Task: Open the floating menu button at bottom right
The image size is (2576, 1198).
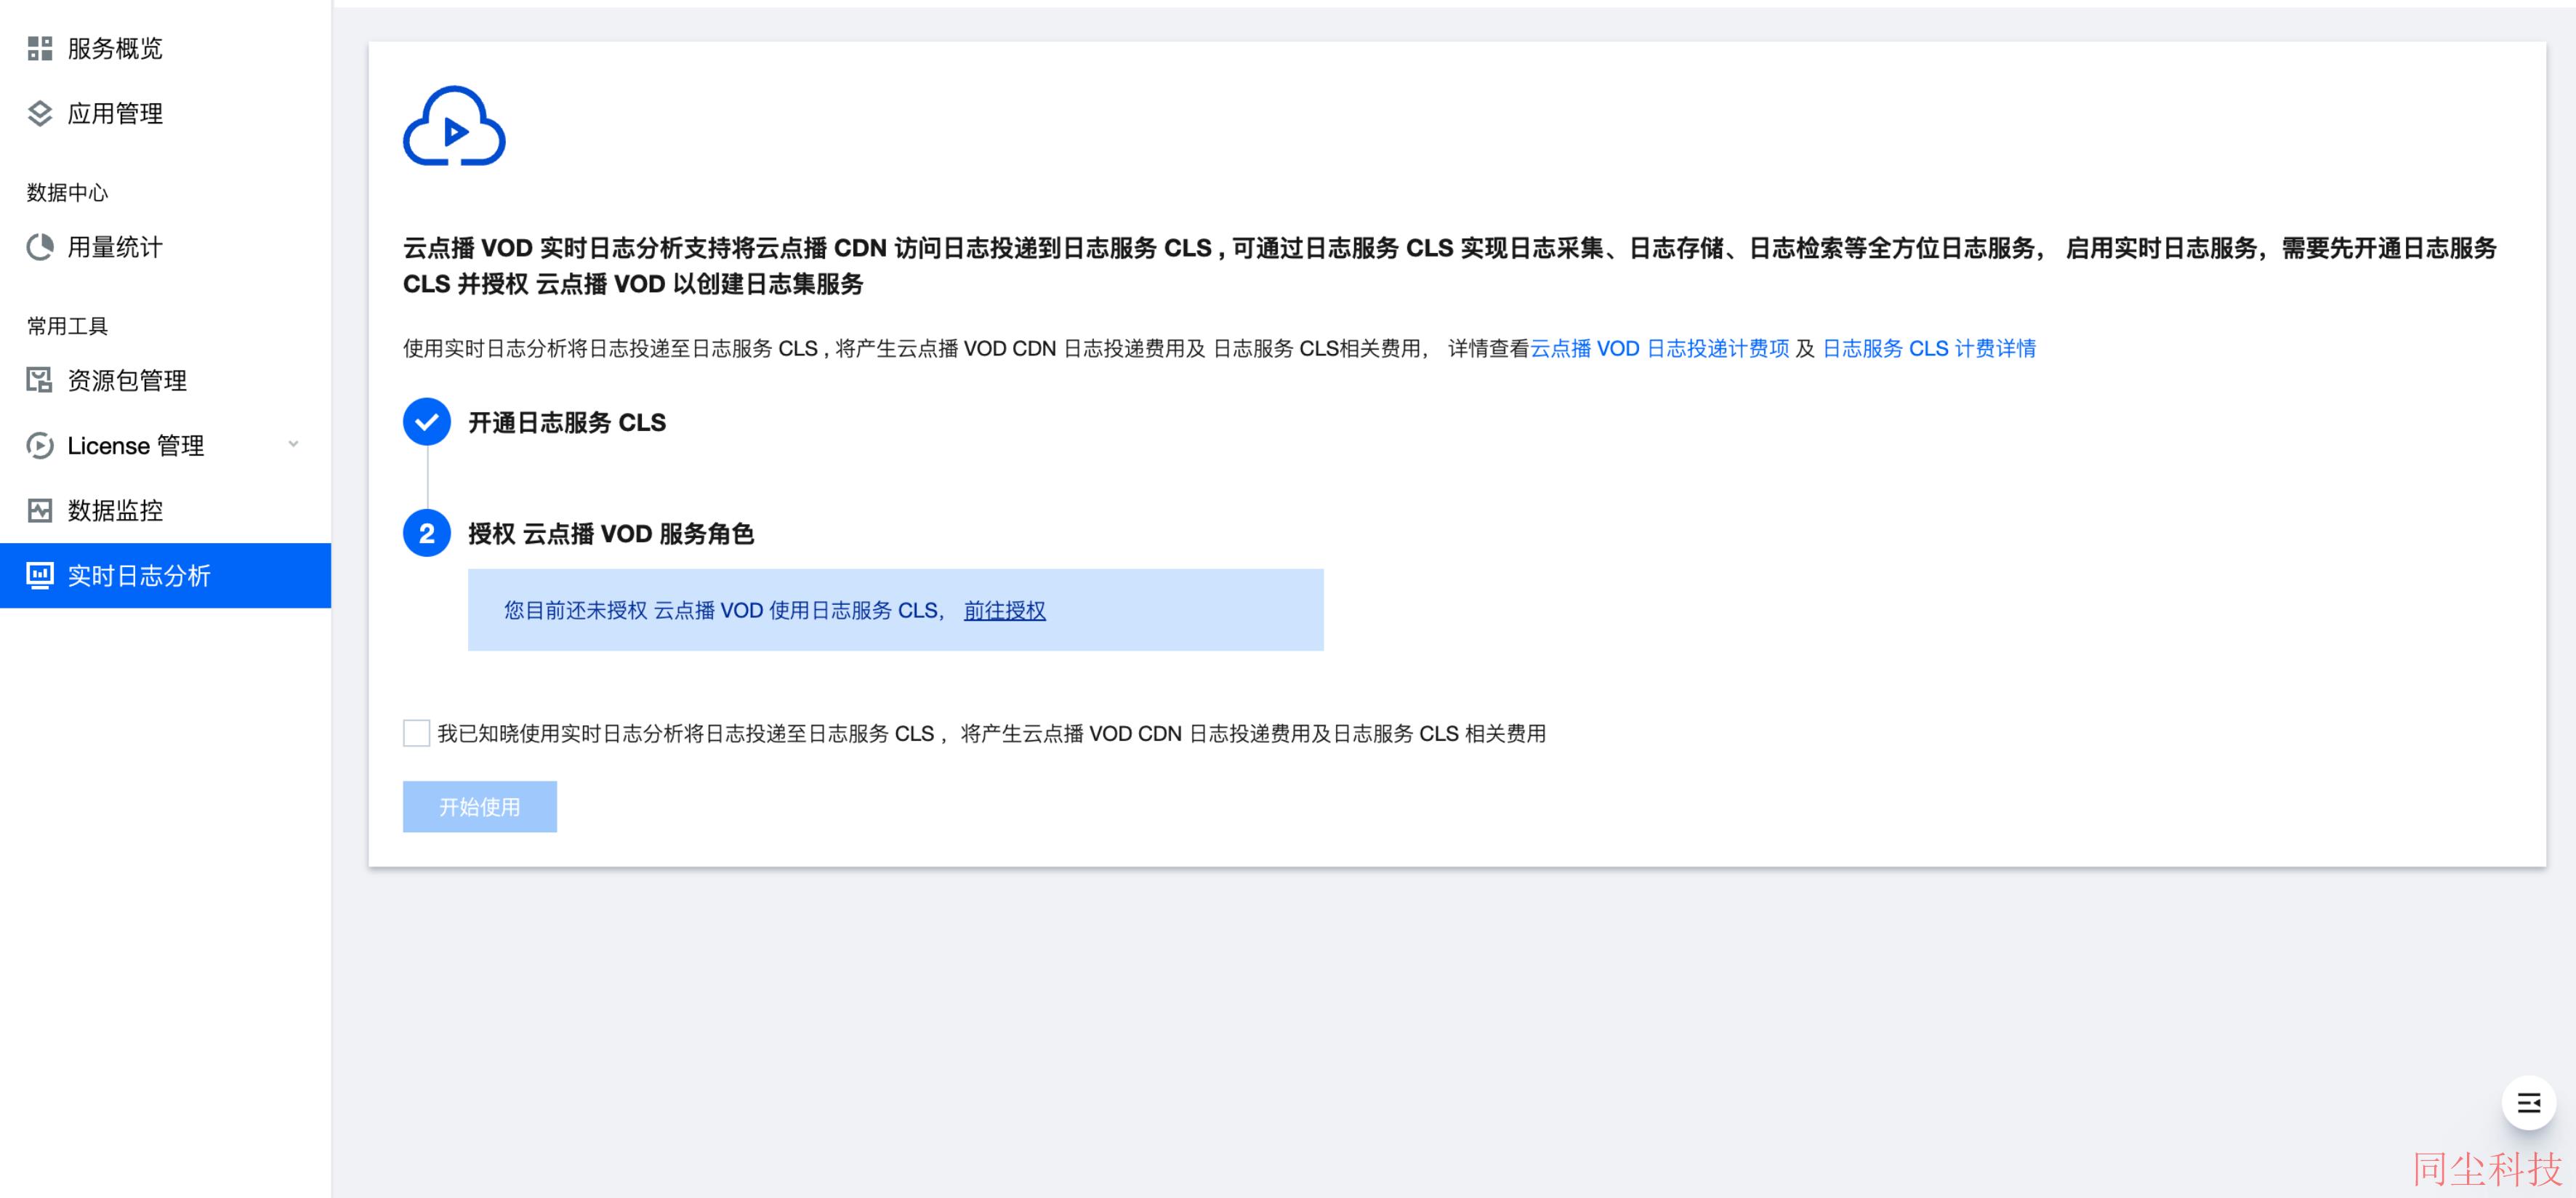Action: pos(2529,1103)
